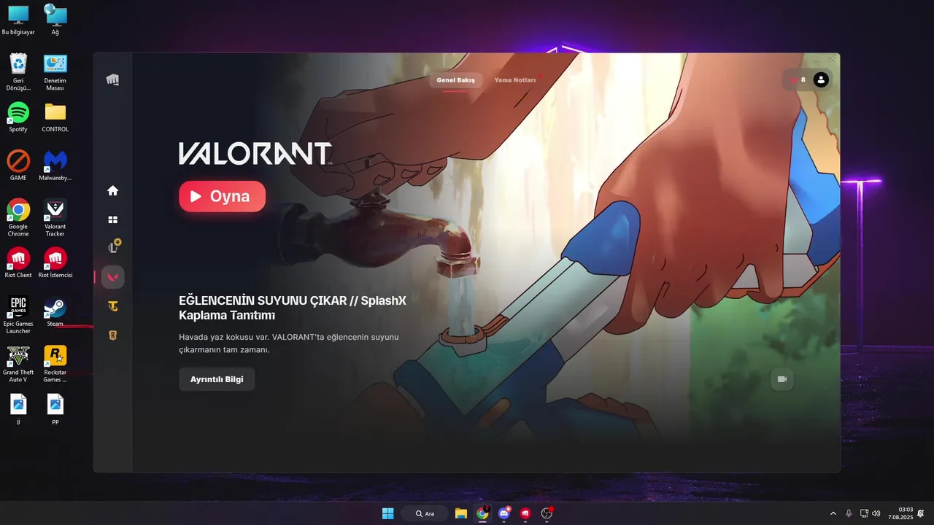
Task: Select the VALORANT icon in sidebar
Action: pyautogui.click(x=113, y=277)
